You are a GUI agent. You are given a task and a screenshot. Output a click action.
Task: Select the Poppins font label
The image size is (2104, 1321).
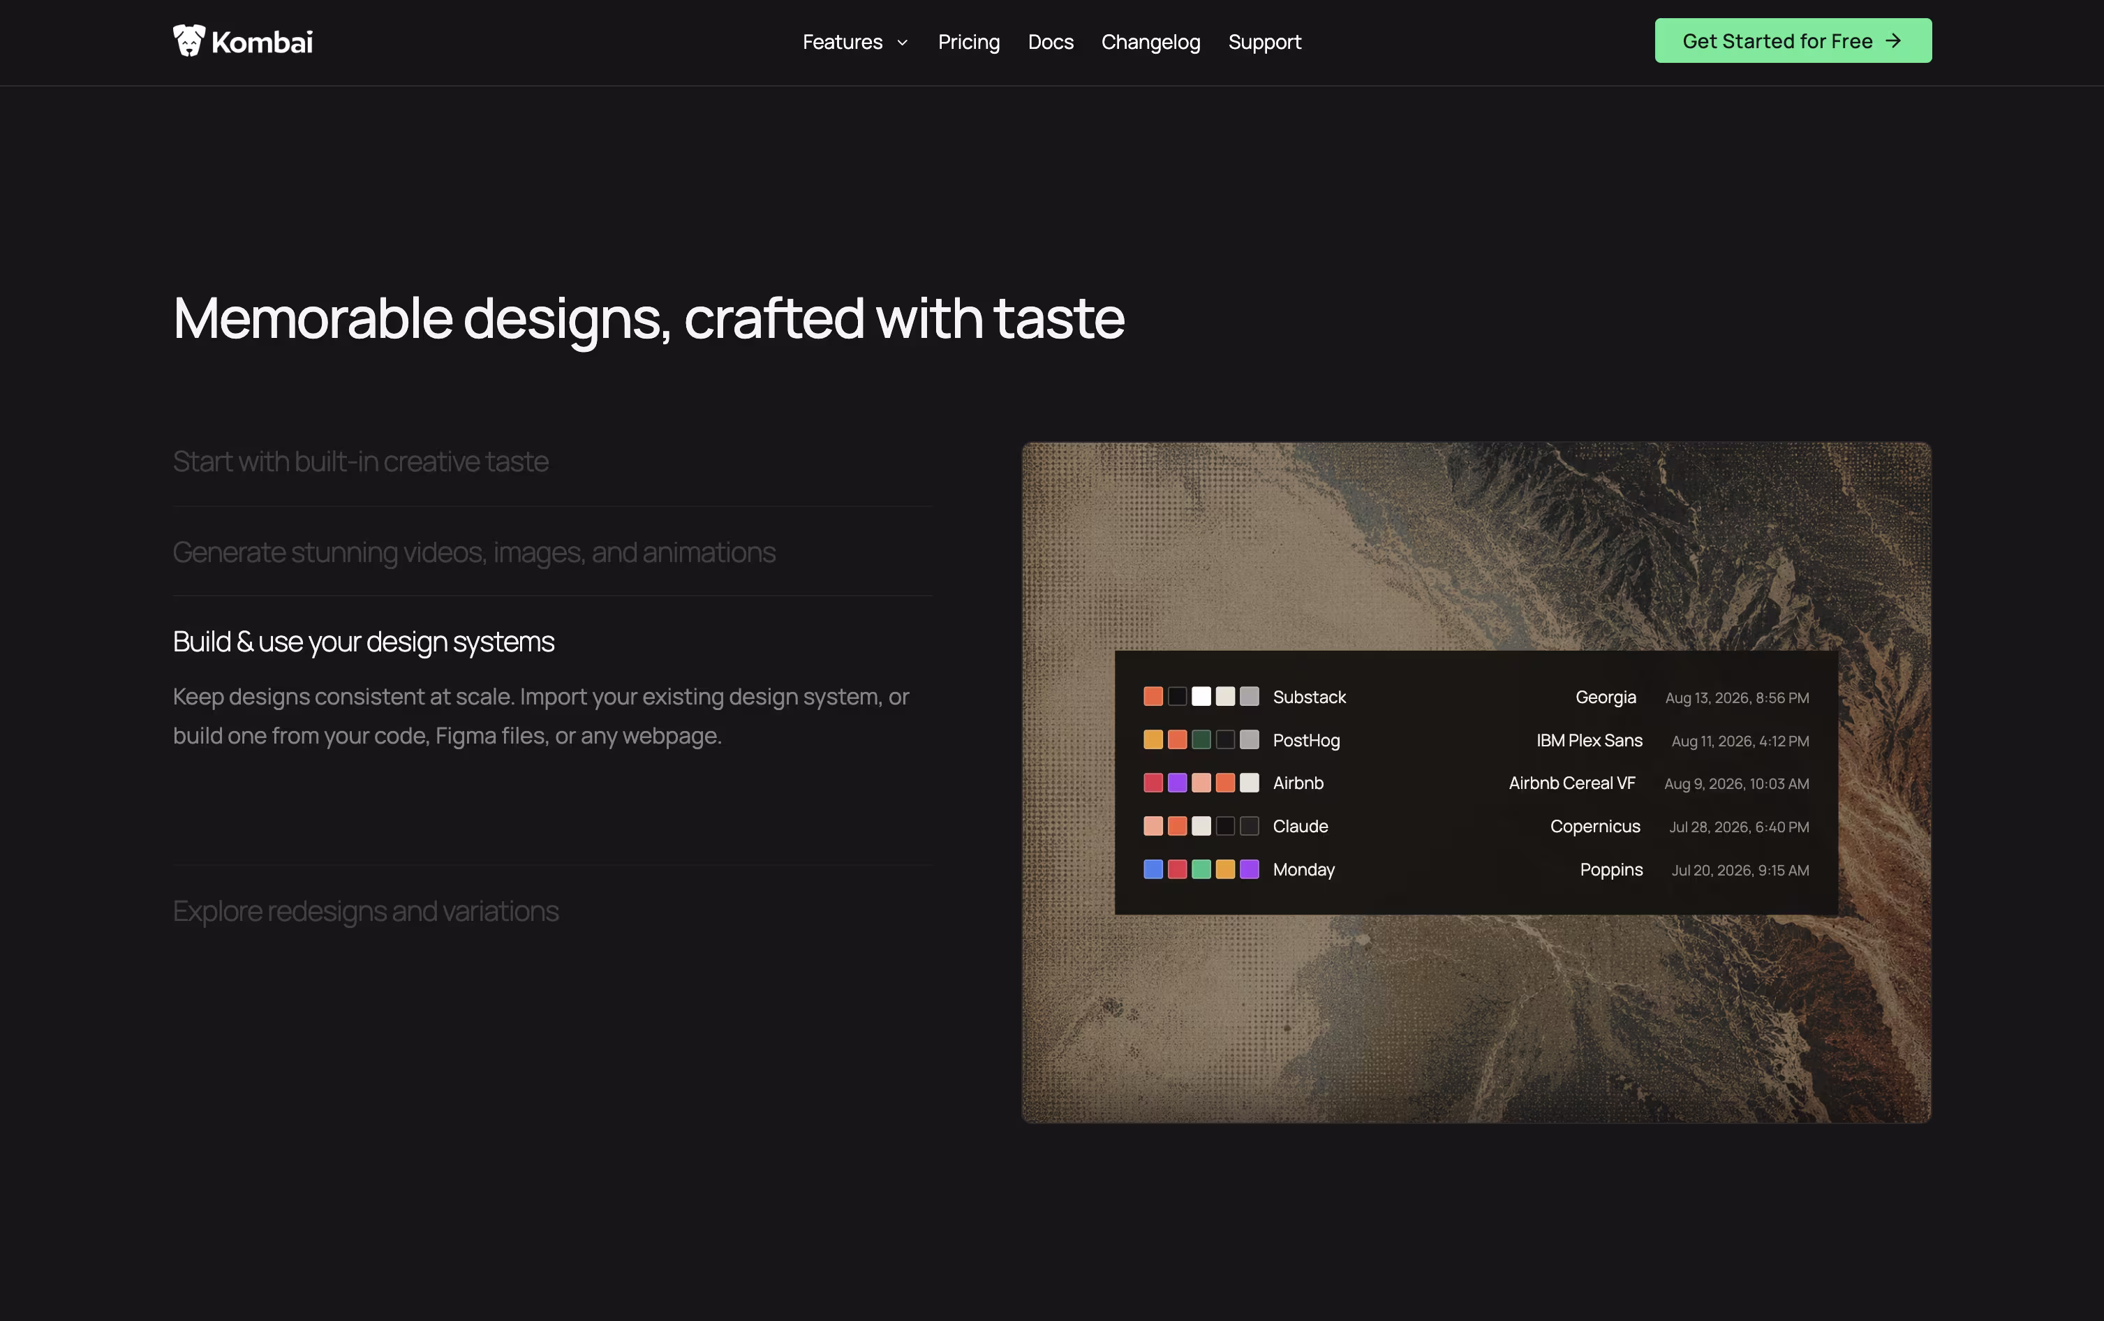tap(1611, 870)
